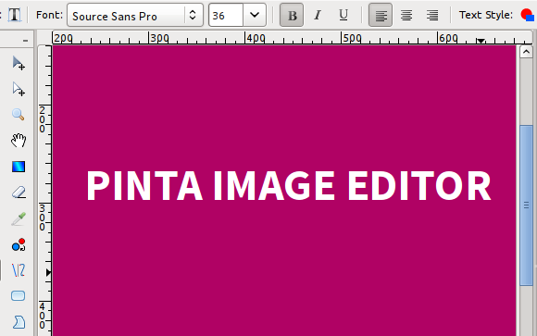This screenshot has width=537, height=336.
Task: Choose the Color Picker eyedropper tool
Action: 19,218
